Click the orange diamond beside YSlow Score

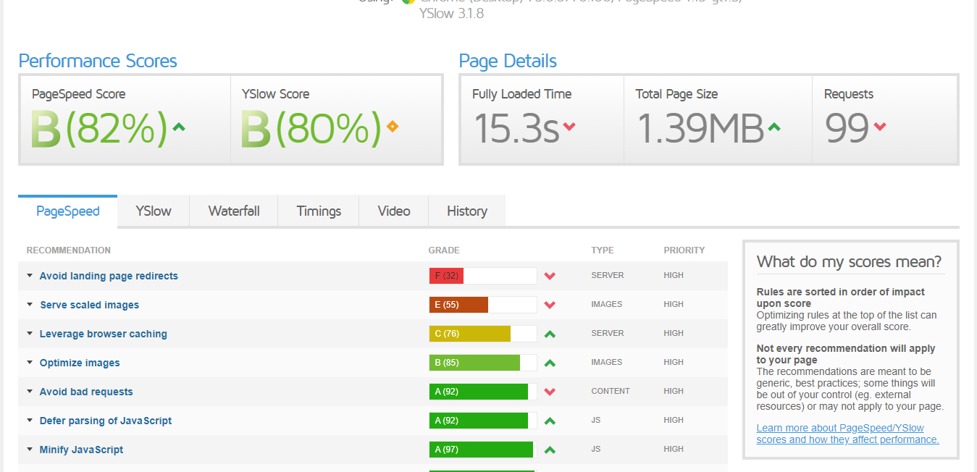pyautogui.click(x=392, y=127)
